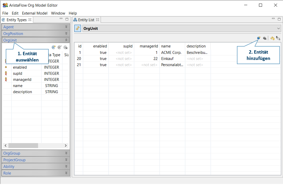Click the managerId cell showing 22
The width and height of the screenshot is (283, 185).
pyautogui.click(x=147, y=59)
